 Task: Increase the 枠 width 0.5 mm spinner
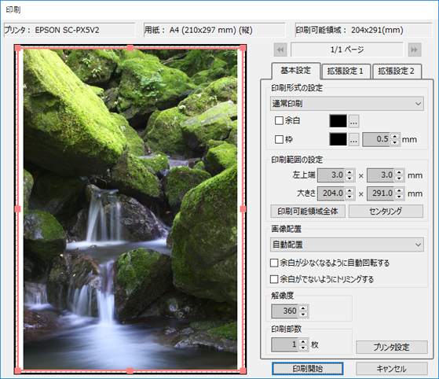click(395, 137)
